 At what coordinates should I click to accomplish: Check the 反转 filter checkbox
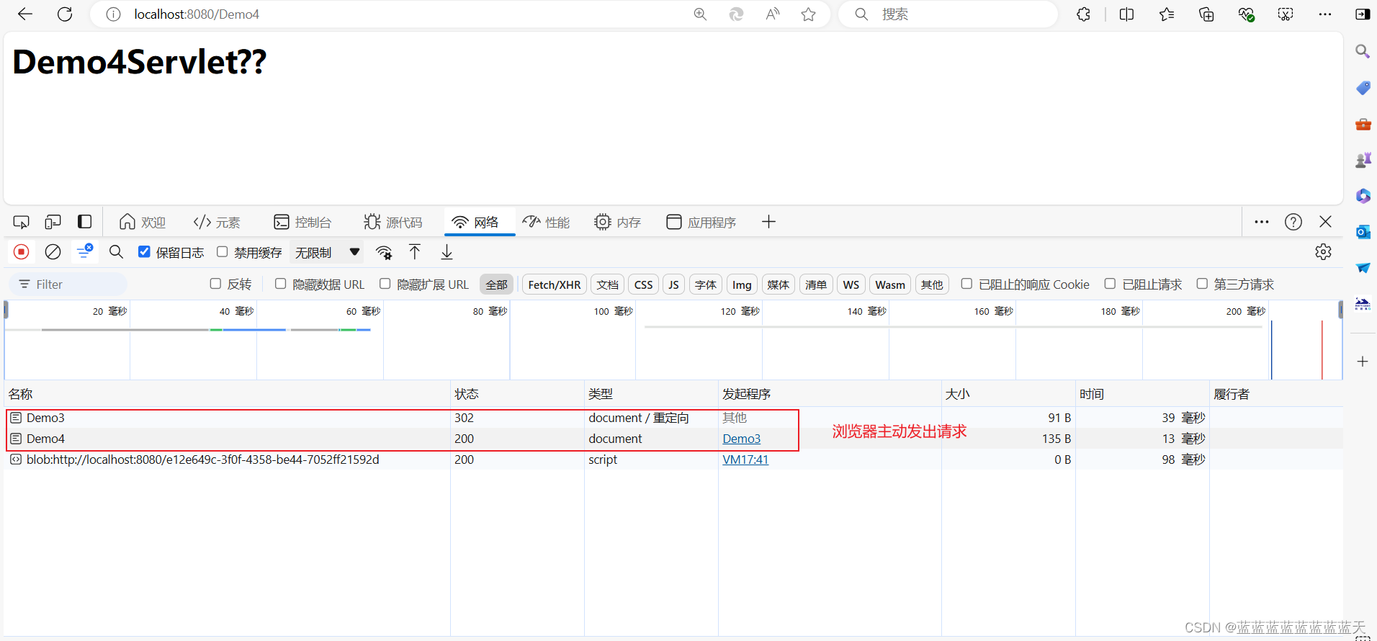point(215,284)
